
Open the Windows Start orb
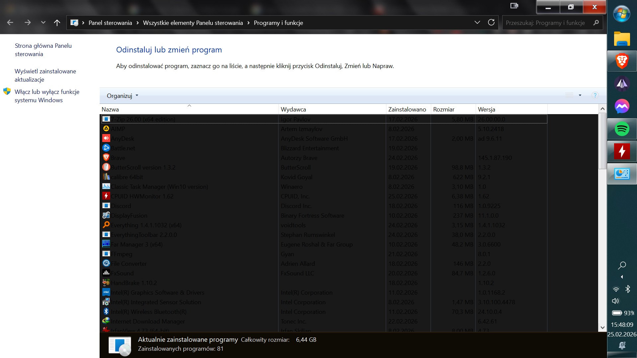coord(622,14)
